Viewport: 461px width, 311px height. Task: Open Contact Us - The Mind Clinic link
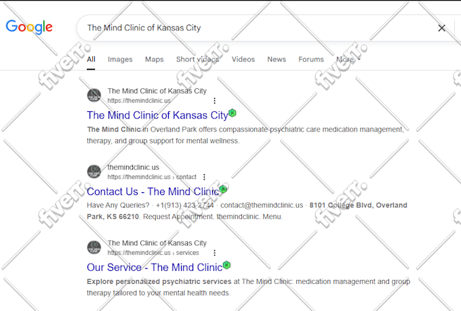click(153, 192)
